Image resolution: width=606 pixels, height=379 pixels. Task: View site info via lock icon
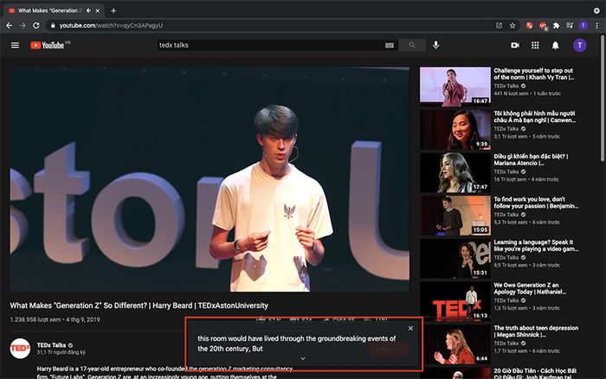[x=53, y=25]
